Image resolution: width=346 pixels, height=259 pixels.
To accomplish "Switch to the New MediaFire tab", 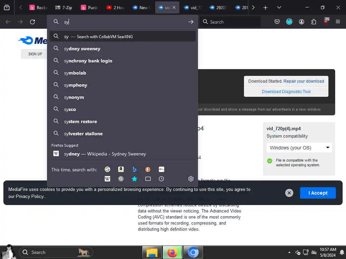I will (x=141, y=8).
